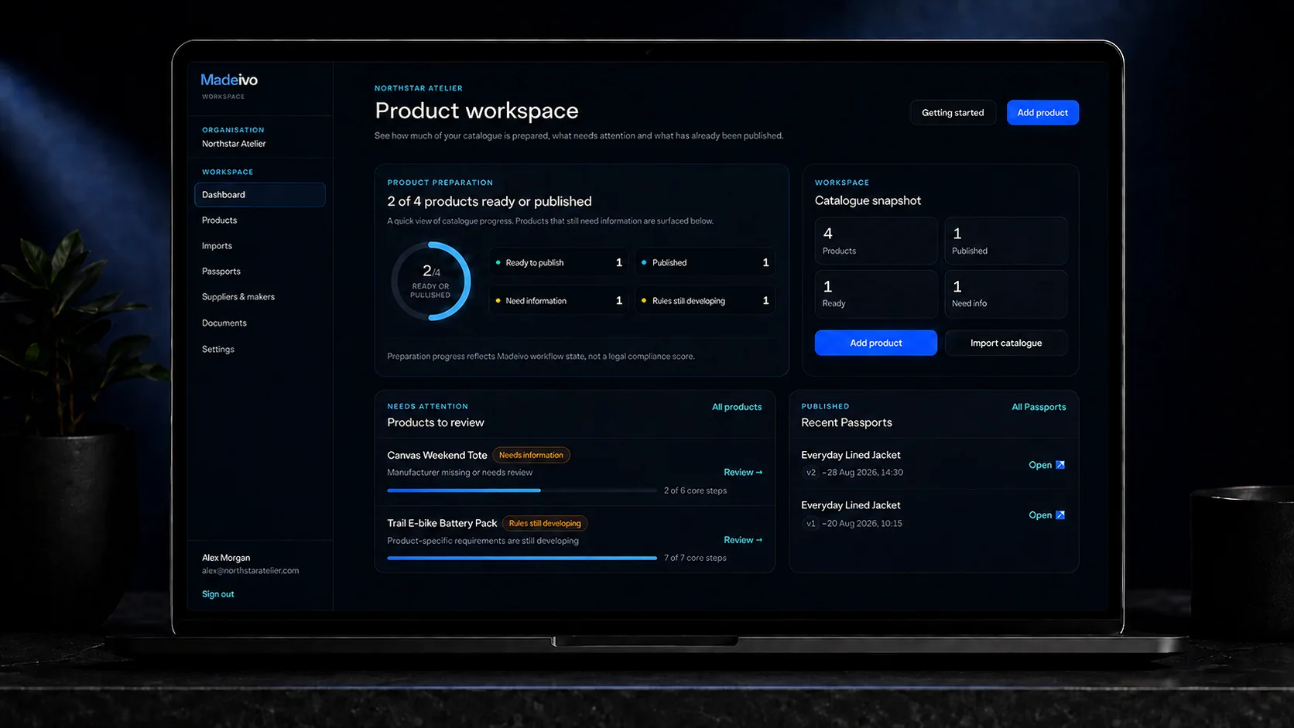1294x728 pixels.
Task: Click the v2 version tag
Action: click(810, 473)
